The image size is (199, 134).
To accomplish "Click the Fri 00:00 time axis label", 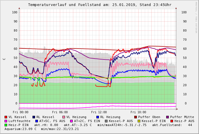I will click(21, 112).
